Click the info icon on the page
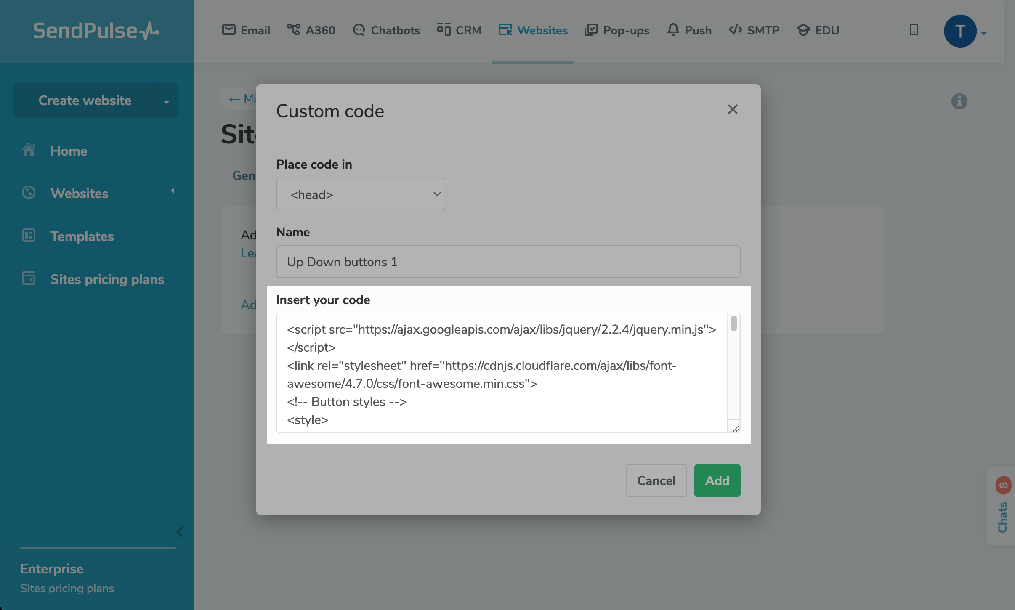Viewport: 1015px width, 610px height. (959, 101)
